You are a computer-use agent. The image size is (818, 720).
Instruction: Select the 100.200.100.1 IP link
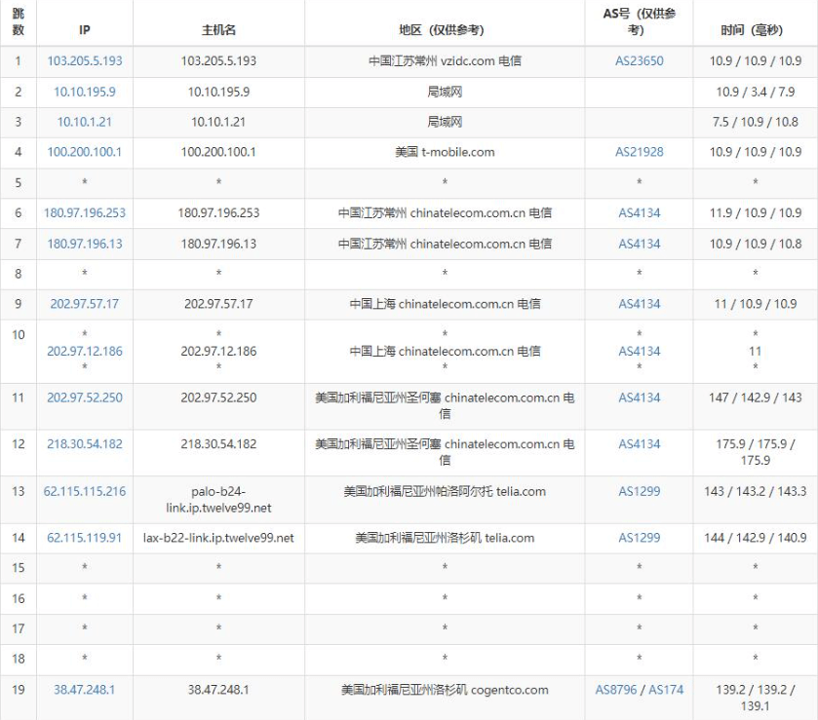point(85,152)
